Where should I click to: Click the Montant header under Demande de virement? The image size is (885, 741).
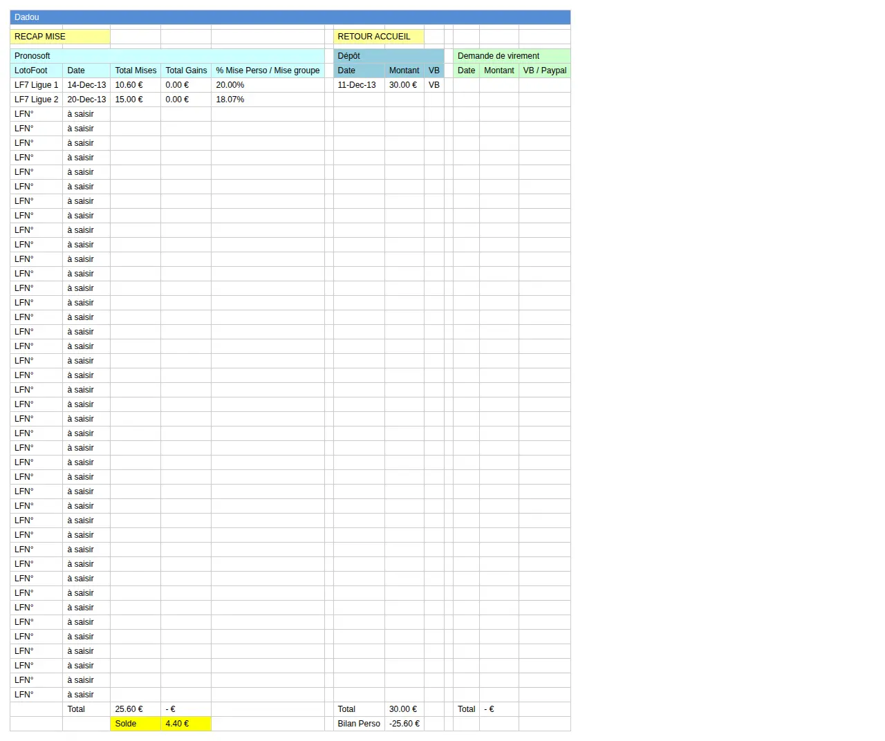(499, 71)
